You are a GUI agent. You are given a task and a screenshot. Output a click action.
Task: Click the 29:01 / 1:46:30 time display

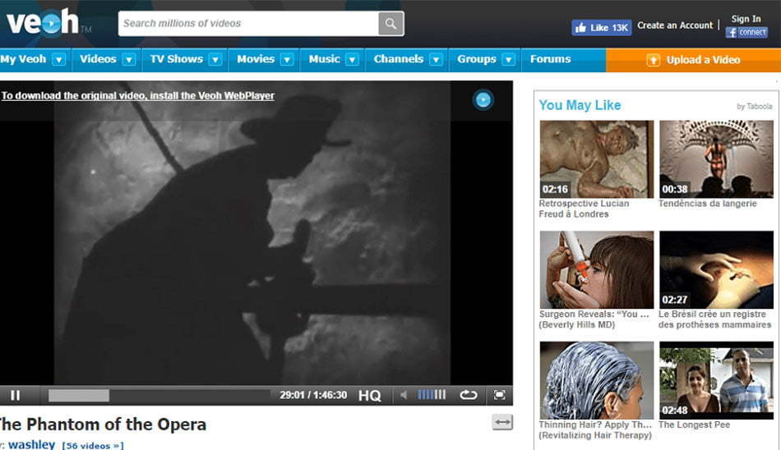click(313, 395)
